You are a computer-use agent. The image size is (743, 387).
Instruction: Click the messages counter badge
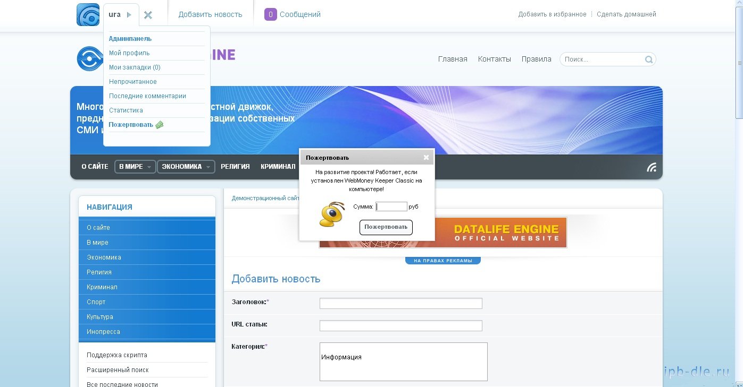click(270, 15)
